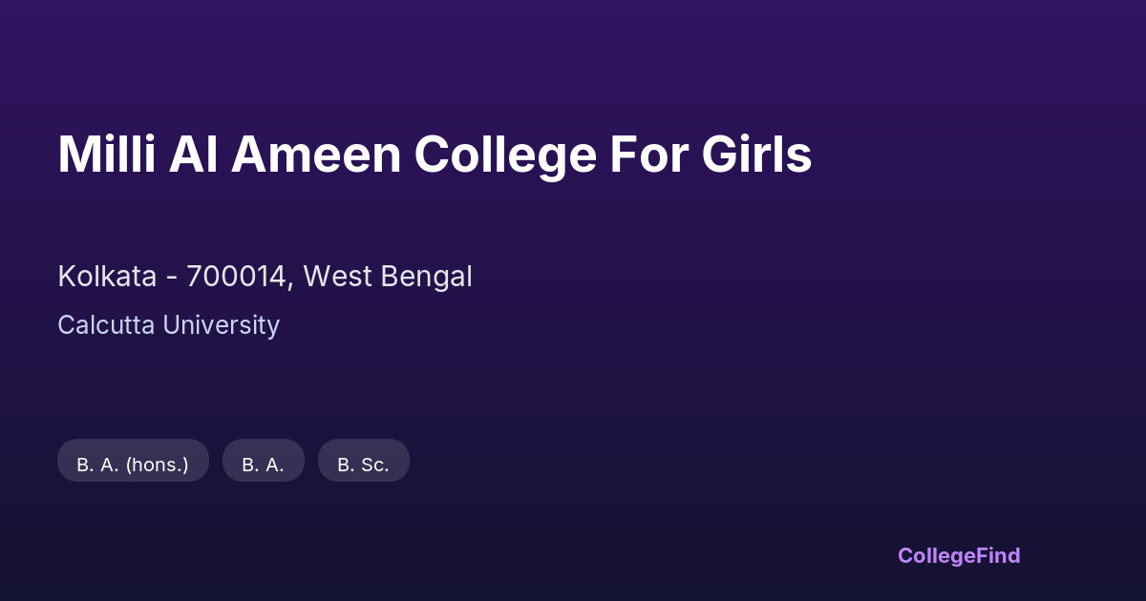This screenshot has height=601, width=1146.
Task: Select the B. A. (hons.) course tag
Action: (133, 465)
